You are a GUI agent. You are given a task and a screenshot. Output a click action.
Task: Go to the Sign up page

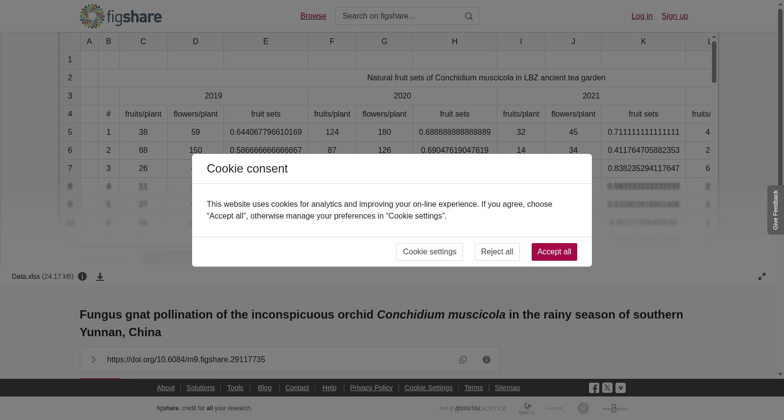[x=675, y=16]
